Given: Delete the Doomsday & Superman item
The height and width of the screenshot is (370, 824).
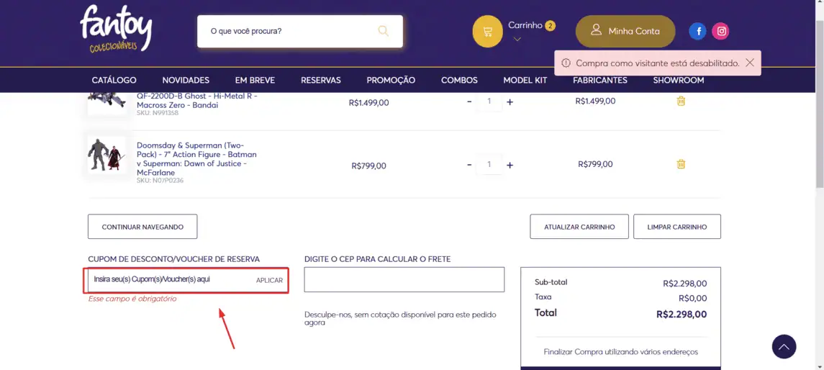Looking at the screenshot, I should pos(681,164).
